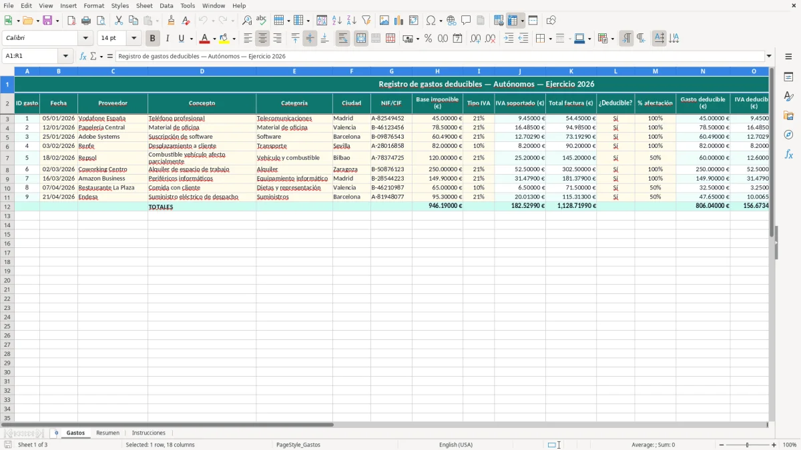Image resolution: width=801 pixels, height=450 pixels.
Task: Click the Sidebar Settings hamburger button
Action: [x=788, y=56]
